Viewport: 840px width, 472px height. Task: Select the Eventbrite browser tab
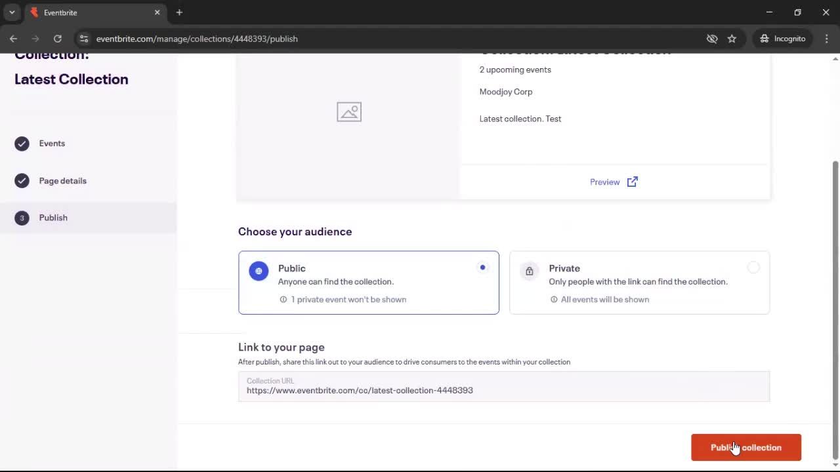94,12
